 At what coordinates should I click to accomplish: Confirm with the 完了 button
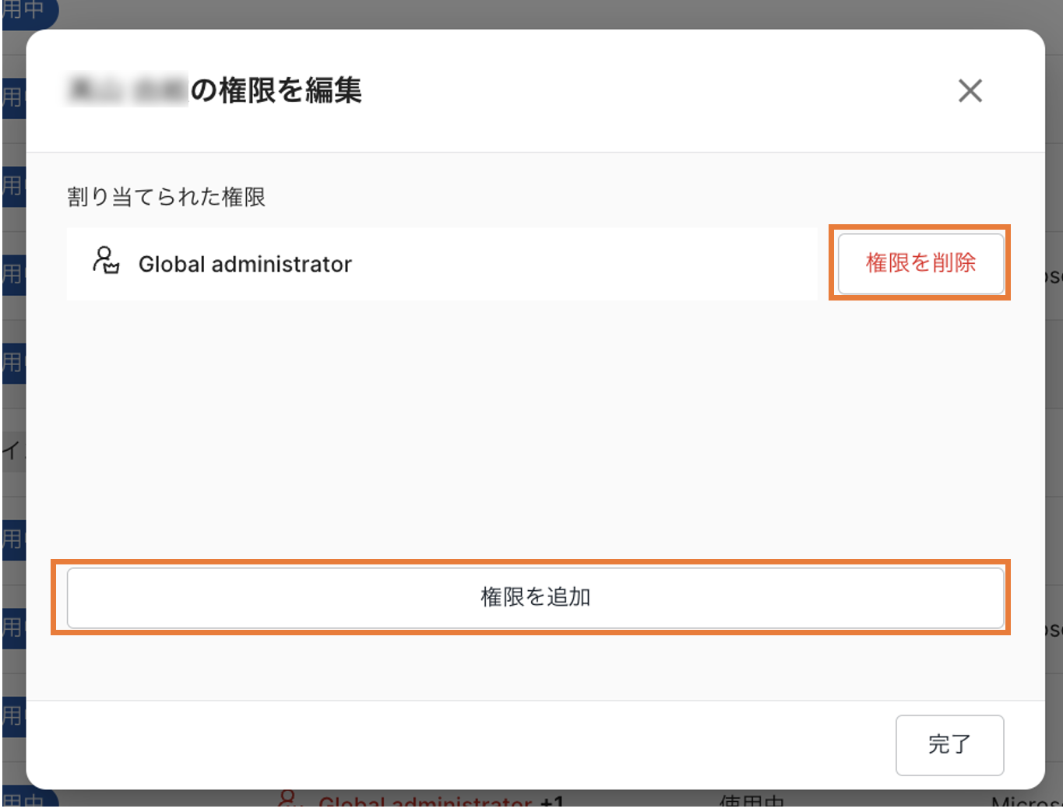(x=949, y=744)
